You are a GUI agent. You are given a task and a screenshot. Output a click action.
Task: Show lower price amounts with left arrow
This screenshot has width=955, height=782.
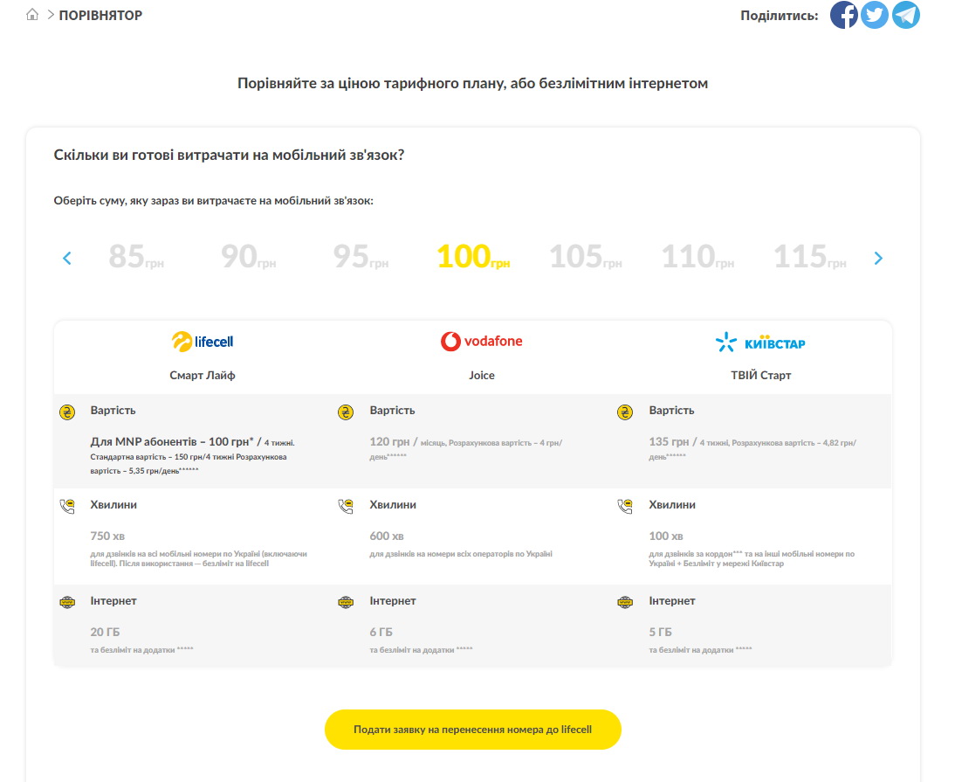coord(67,258)
